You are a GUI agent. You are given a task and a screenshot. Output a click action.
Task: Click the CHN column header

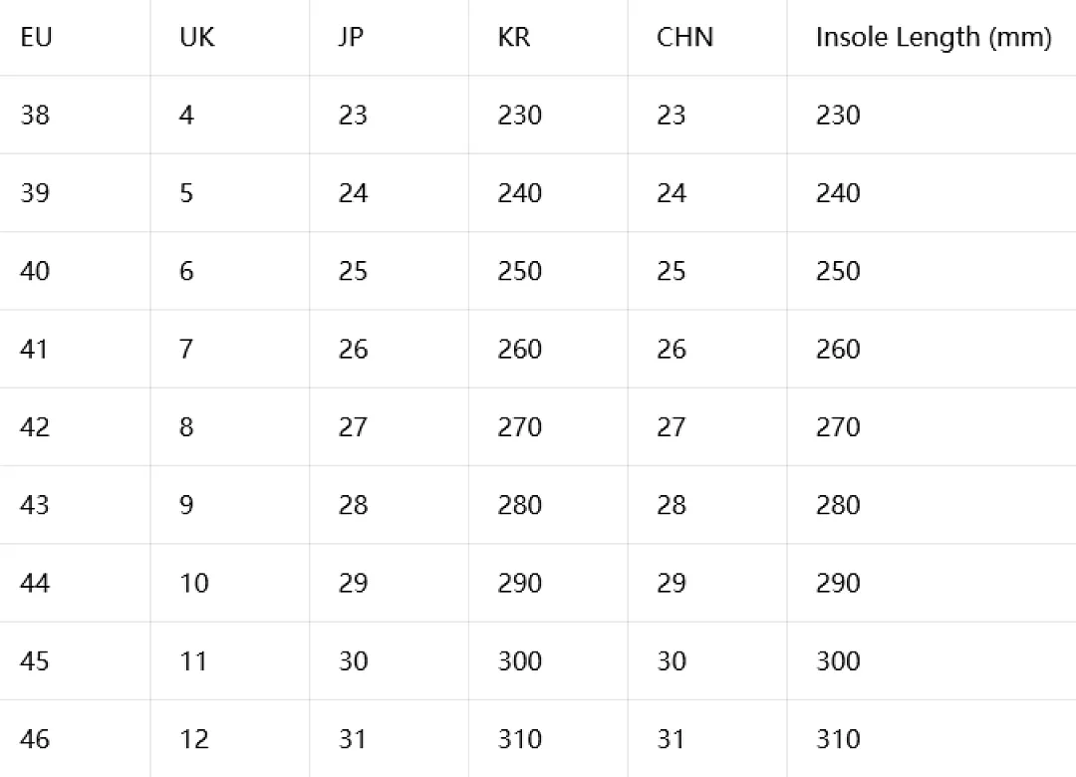click(684, 37)
